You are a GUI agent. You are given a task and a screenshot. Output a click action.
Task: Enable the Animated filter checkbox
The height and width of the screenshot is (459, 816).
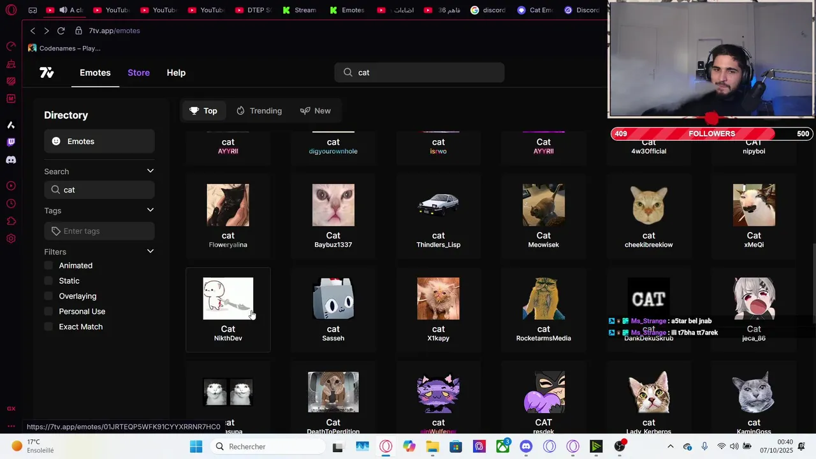point(48,265)
